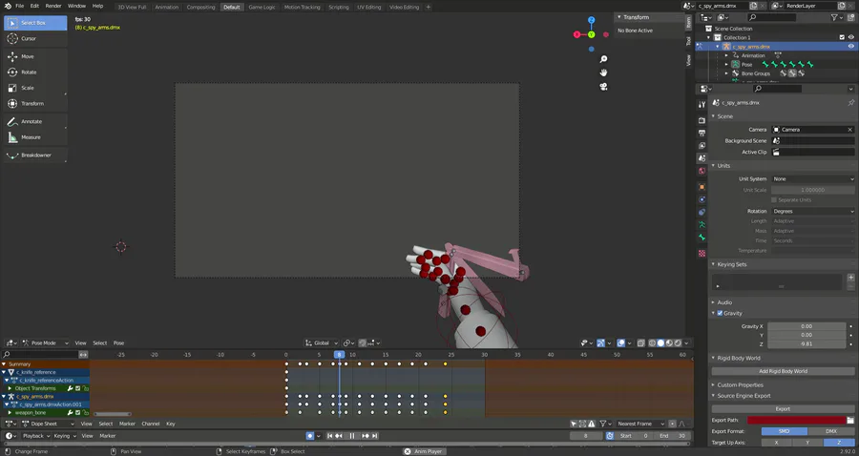The width and height of the screenshot is (859, 456).
Task: Open the Render menu
Action: pyautogui.click(x=53, y=6)
